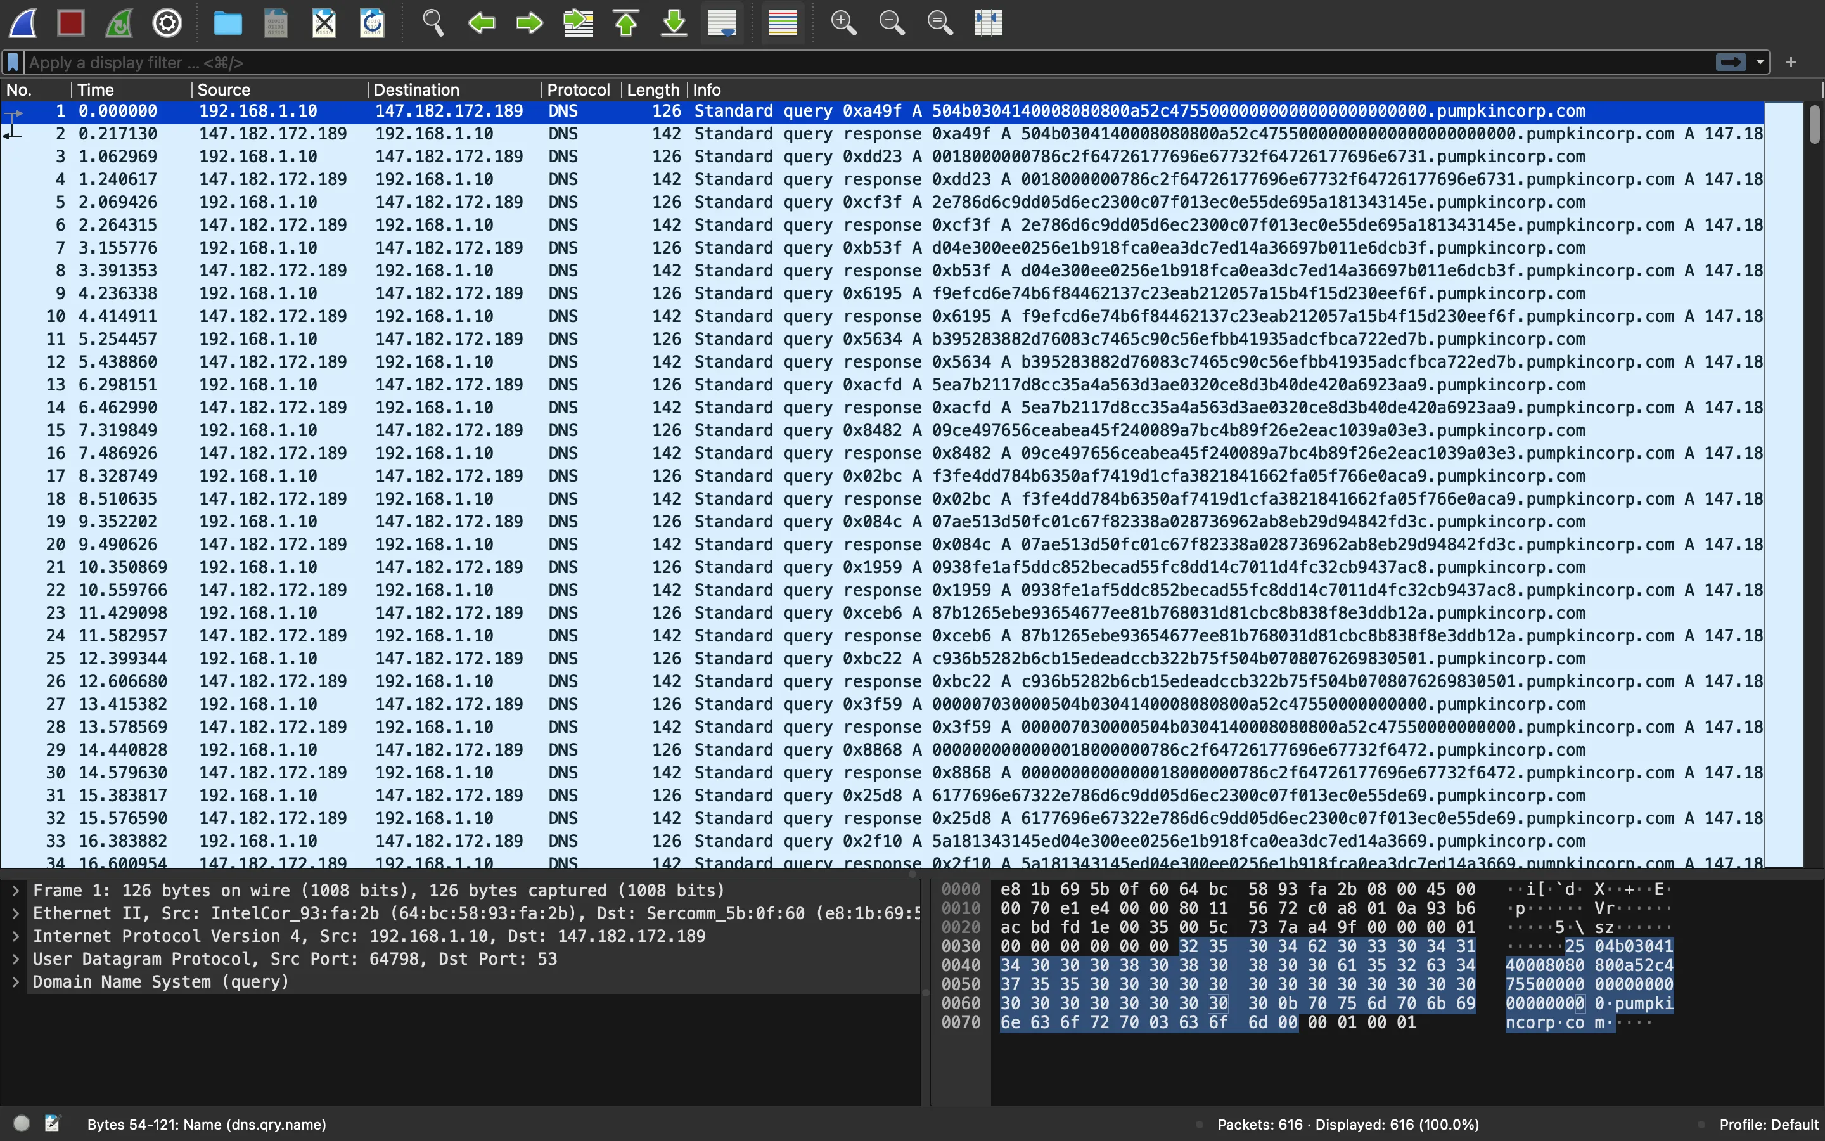This screenshot has height=1141, width=1825.
Task: Select packet 27 query 0x3f59
Action: point(882,704)
